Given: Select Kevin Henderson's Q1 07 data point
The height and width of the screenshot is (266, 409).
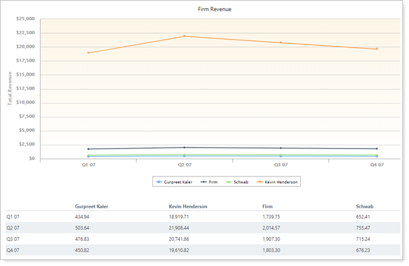Looking at the screenshot, I should tap(88, 52).
